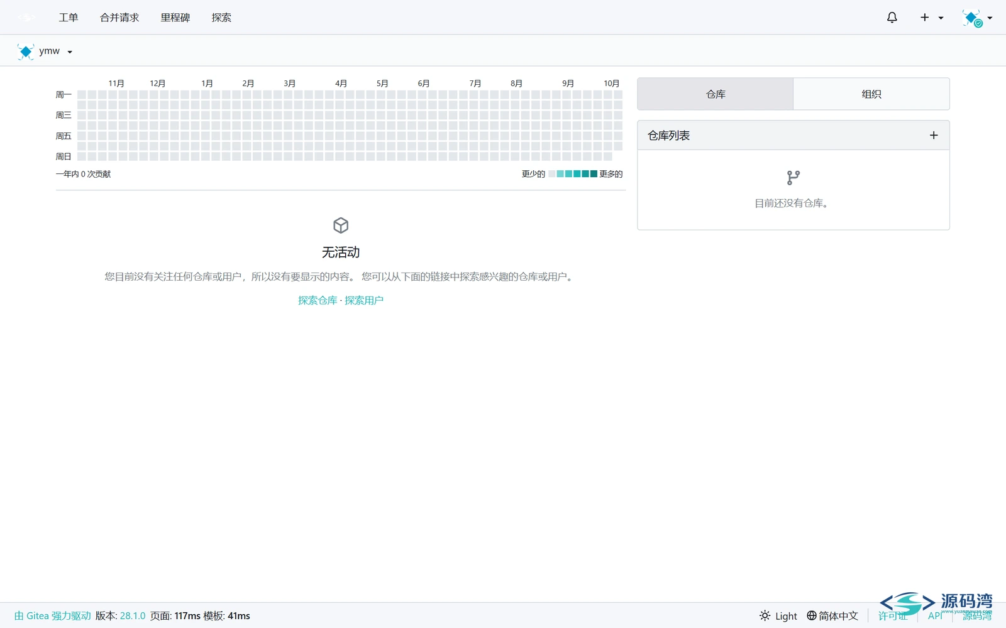Click the globe icon in the footer
This screenshot has height=628, width=1006.
(x=812, y=615)
